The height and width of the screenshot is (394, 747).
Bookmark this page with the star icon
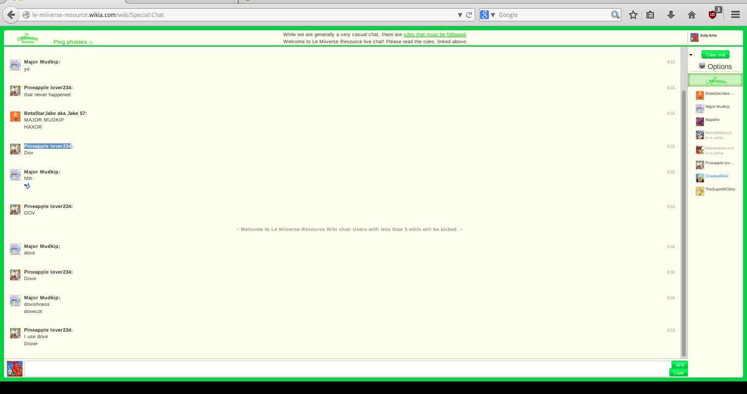[633, 15]
